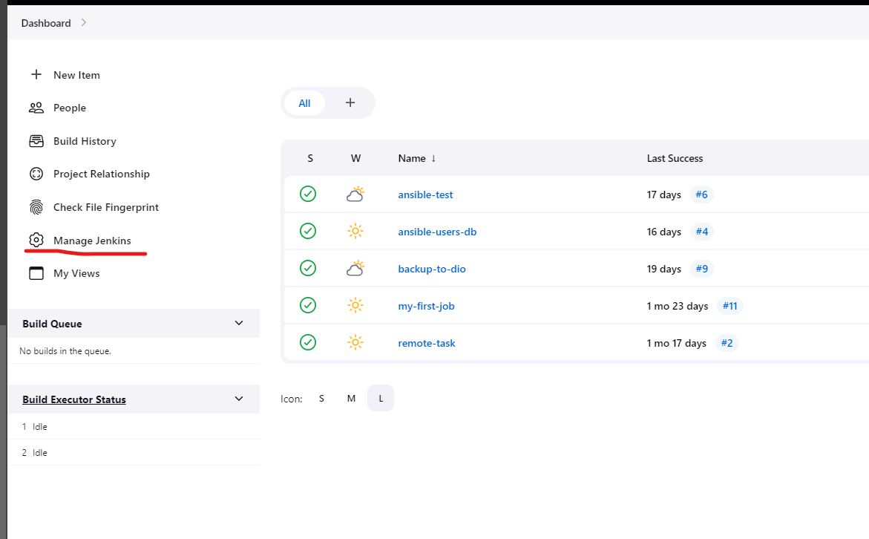Open Manage Jenkins in sidebar
This screenshot has height=539, width=869.
click(x=92, y=241)
